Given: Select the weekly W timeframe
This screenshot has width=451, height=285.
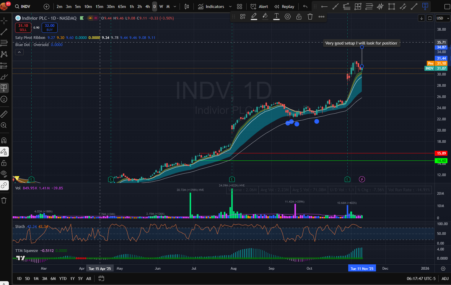Looking at the screenshot, I should coord(161,6).
